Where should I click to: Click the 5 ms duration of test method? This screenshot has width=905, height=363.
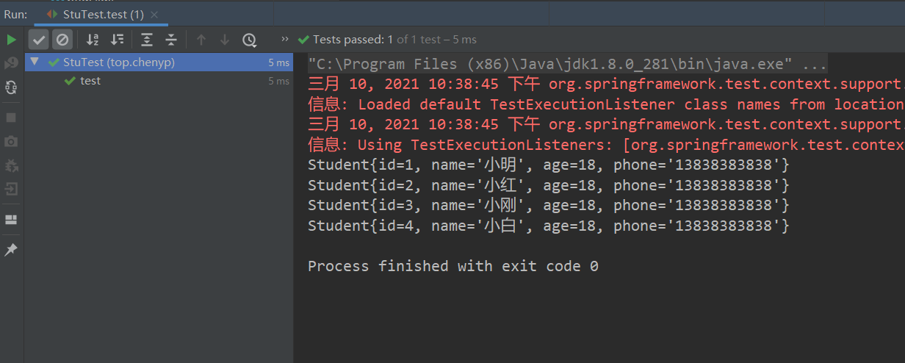tap(278, 82)
